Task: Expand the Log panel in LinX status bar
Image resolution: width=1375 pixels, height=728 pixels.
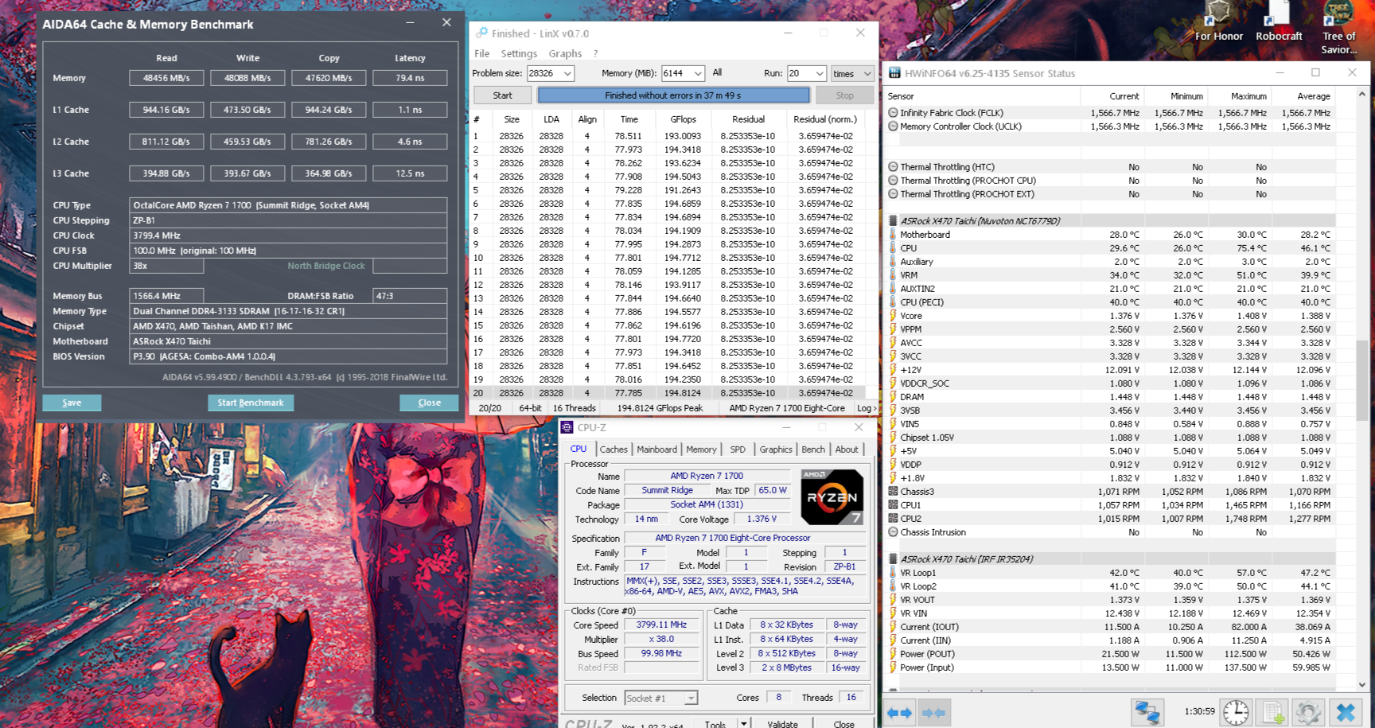Action: click(867, 408)
